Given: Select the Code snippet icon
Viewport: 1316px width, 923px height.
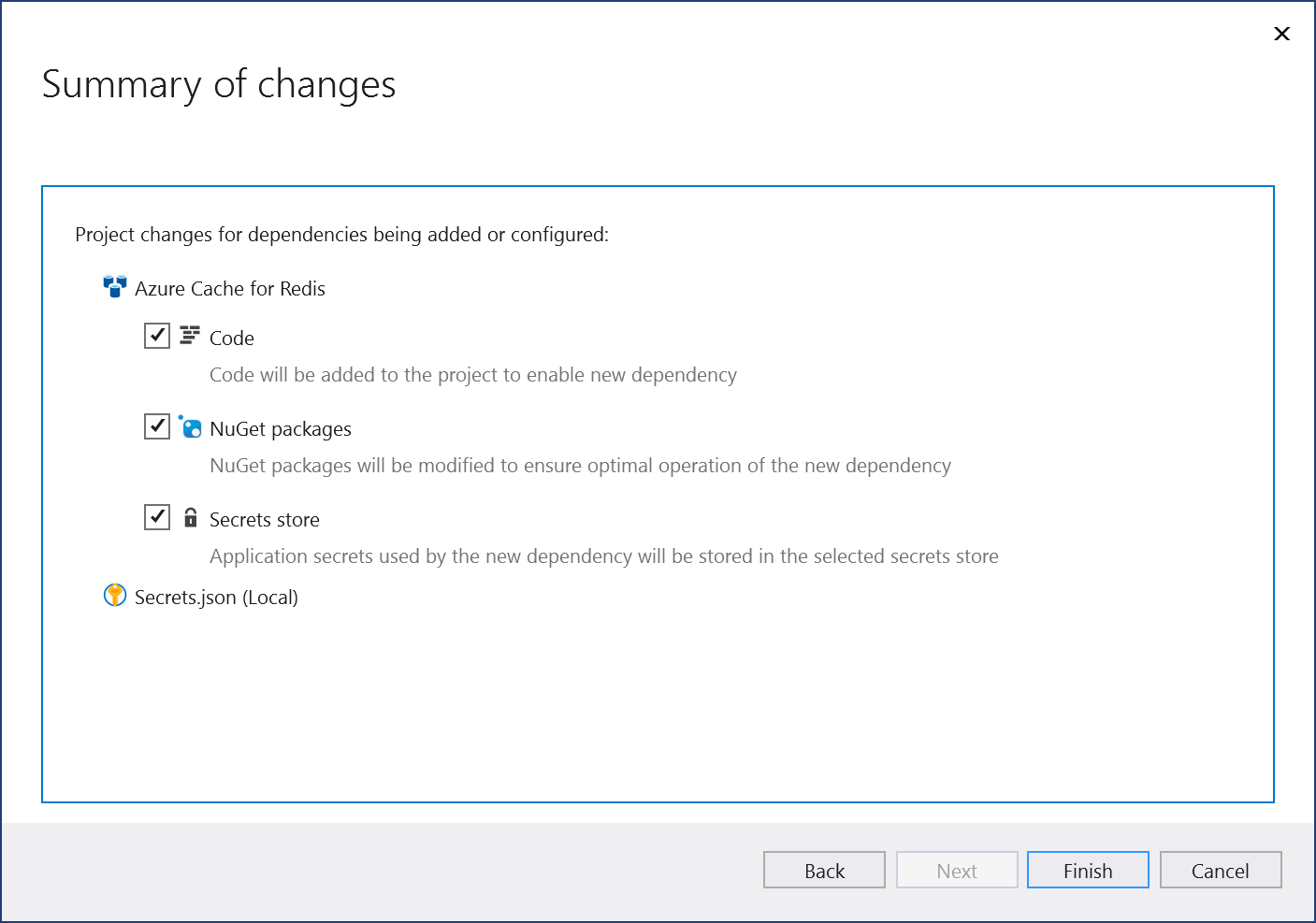Looking at the screenshot, I should pos(191,335).
